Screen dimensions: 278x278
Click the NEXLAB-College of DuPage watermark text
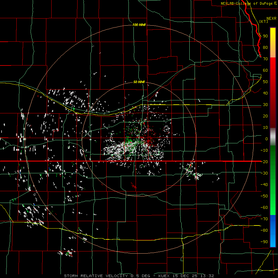(x=247, y=3)
